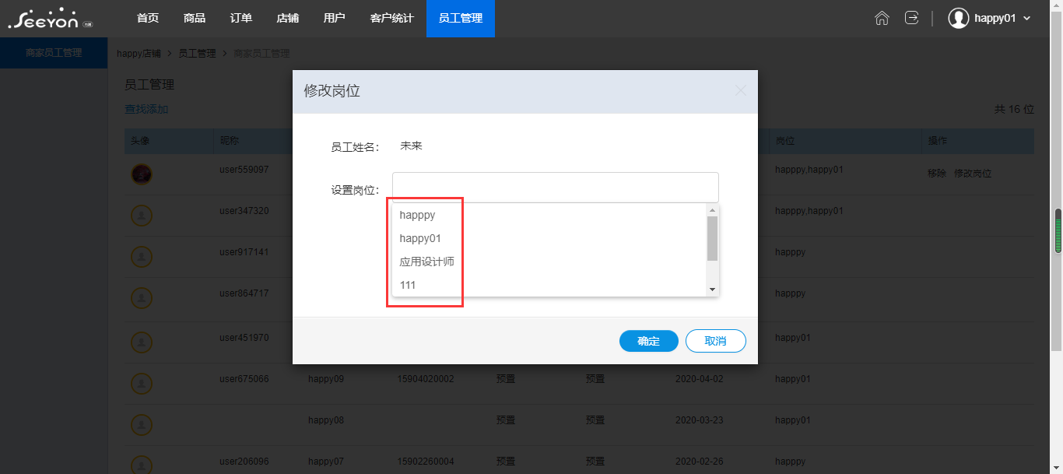Click the dropdown list scrollbar thumb

point(712,238)
